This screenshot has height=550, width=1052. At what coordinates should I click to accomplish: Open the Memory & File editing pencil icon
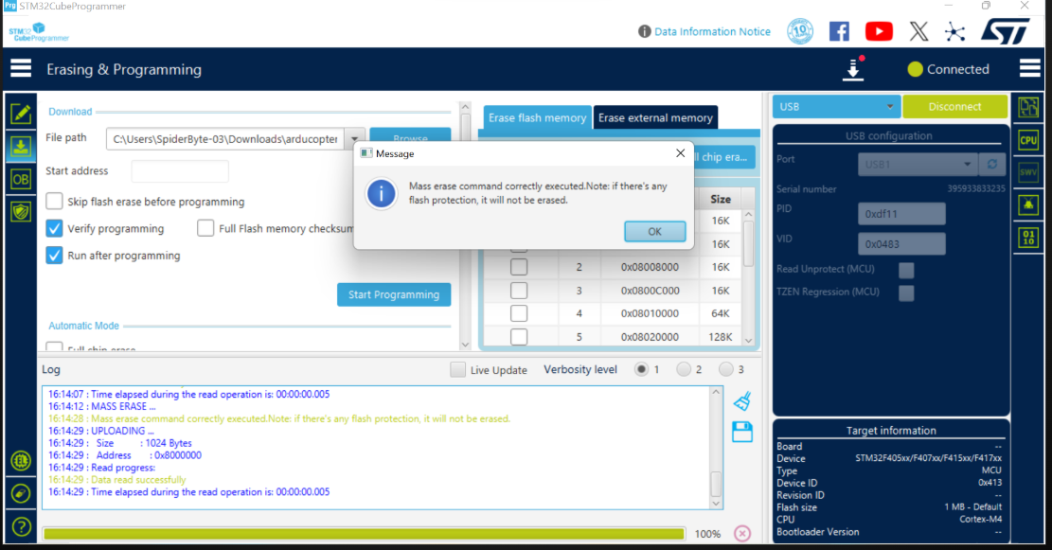coord(21,114)
